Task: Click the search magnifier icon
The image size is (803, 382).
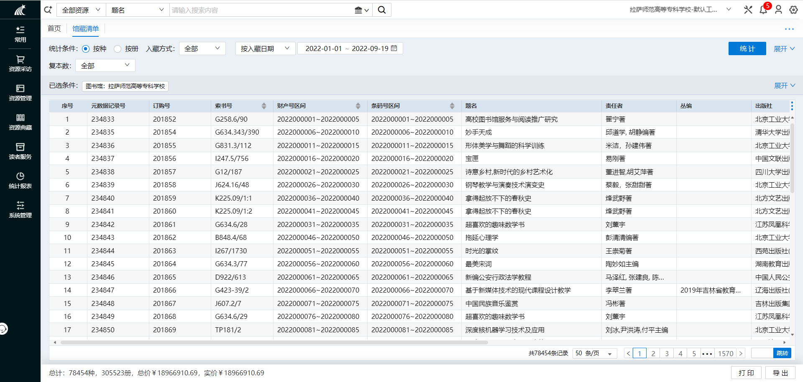Action: coord(381,10)
